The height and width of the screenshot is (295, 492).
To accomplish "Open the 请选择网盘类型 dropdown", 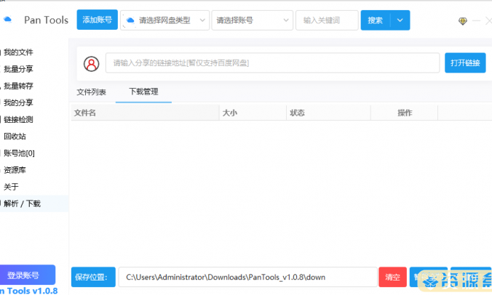I will 164,20.
